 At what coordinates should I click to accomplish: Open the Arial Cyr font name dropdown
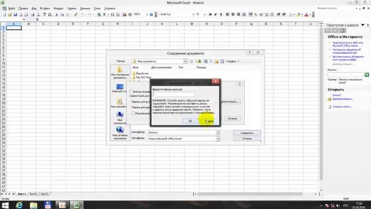click(193, 15)
